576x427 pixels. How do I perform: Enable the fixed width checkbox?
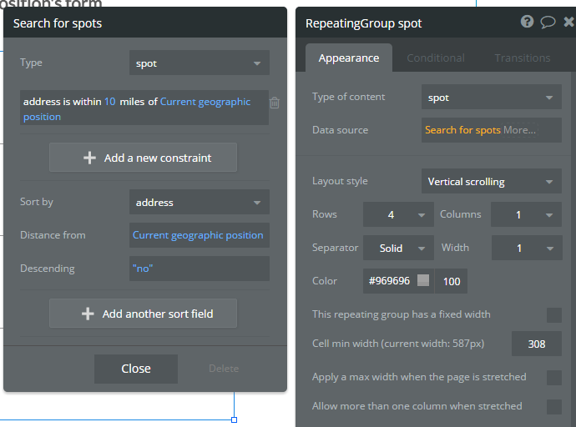click(553, 314)
